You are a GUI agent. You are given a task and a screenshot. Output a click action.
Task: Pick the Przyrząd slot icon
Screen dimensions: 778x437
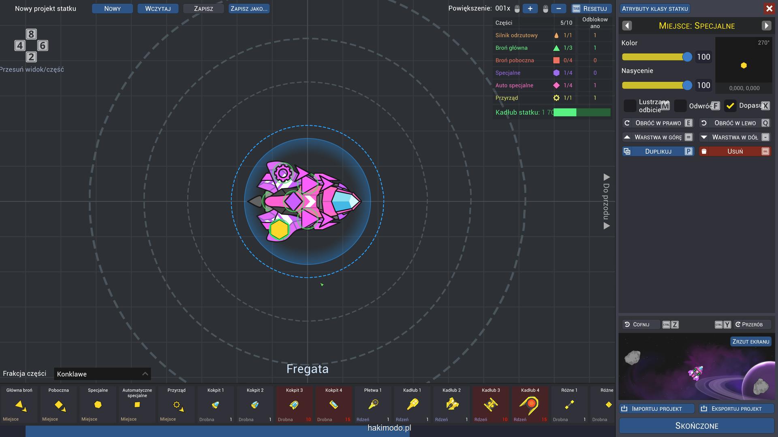click(177, 405)
